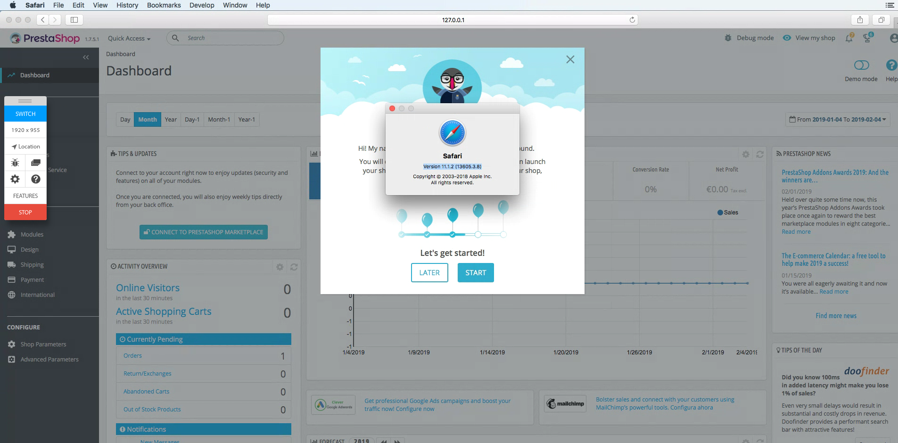
Task: Click the Clever Google Ads campaign link
Action: point(437,405)
